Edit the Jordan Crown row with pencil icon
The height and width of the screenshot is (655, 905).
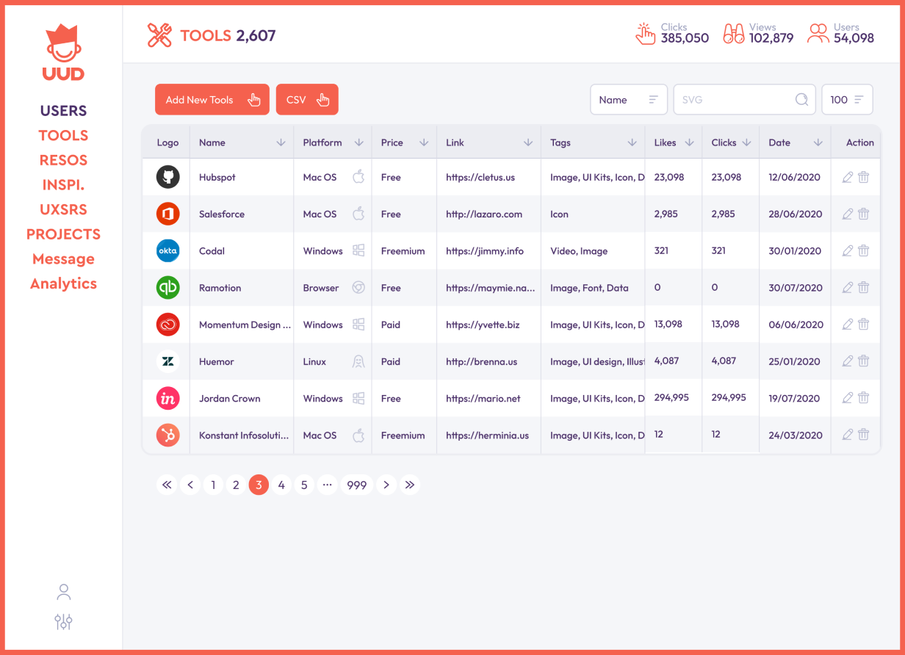pos(847,398)
